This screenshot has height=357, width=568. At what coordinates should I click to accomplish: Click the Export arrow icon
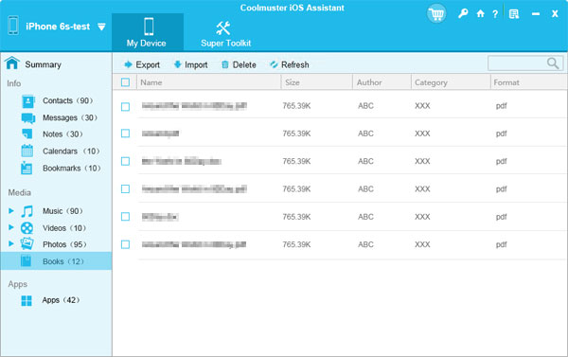point(128,64)
